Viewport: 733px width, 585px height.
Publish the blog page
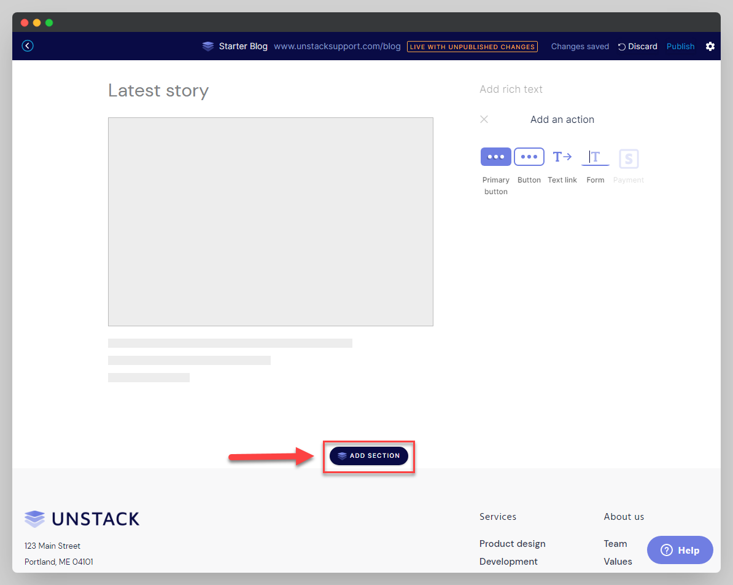click(x=680, y=46)
